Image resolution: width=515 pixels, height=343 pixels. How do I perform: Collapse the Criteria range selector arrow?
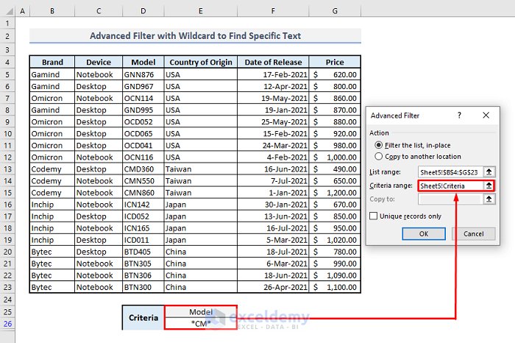[x=489, y=185]
